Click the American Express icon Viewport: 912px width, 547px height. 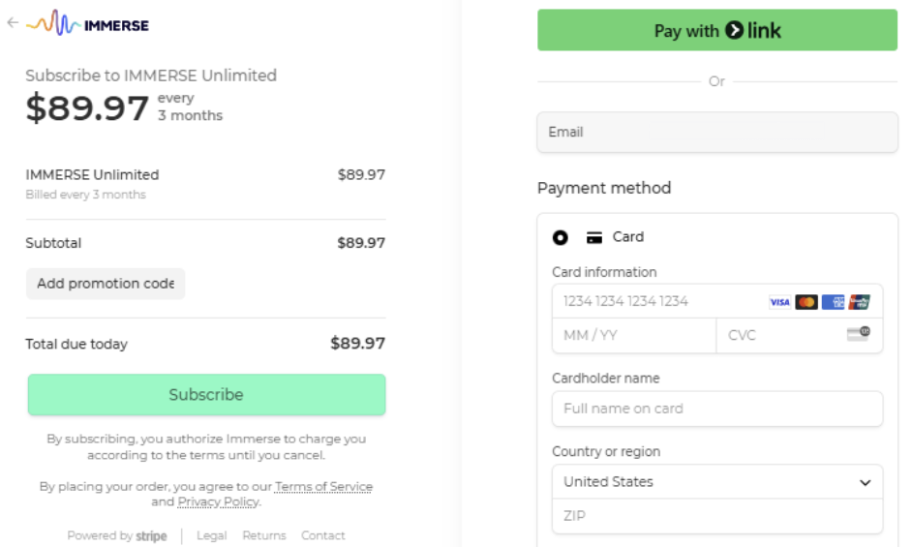pyautogui.click(x=833, y=302)
